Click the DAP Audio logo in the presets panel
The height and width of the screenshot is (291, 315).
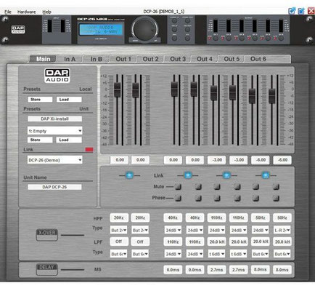pyautogui.click(x=57, y=76)
